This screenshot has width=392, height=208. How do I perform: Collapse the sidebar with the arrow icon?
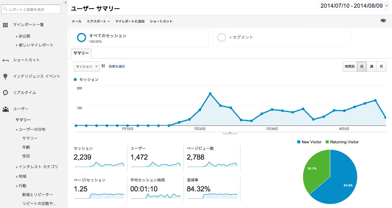pos(65,3)
